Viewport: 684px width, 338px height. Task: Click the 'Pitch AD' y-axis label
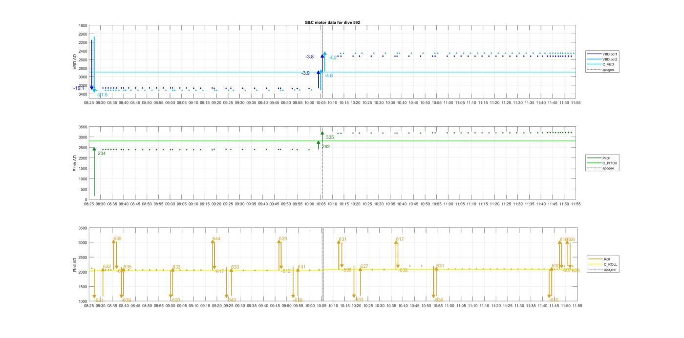click(x=75, y=163)
